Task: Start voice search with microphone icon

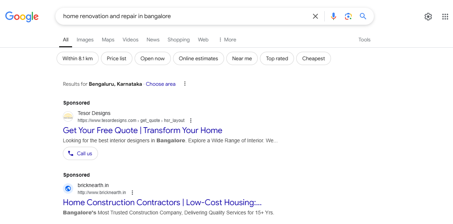Action: (334, 16)
